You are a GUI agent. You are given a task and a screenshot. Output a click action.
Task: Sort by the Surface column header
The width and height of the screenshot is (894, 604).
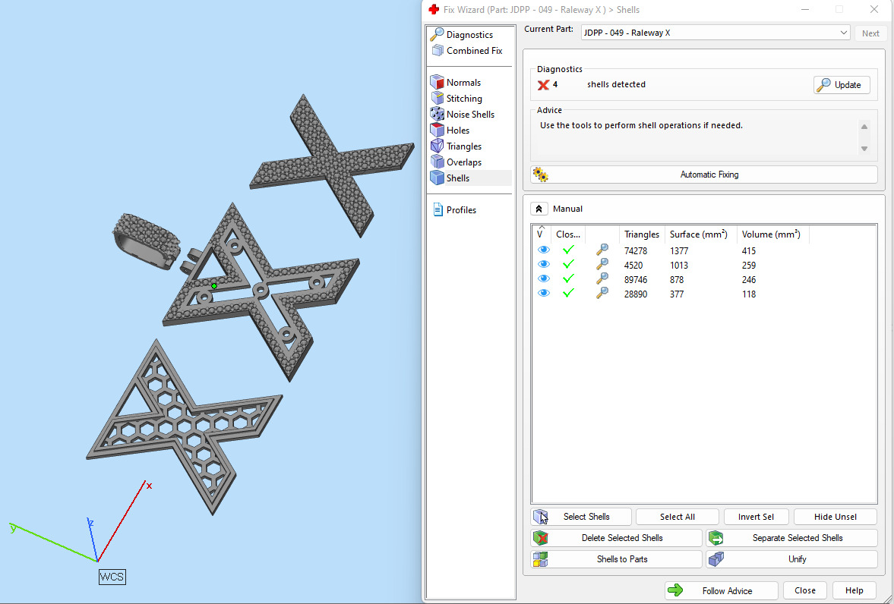coord(701,234)
